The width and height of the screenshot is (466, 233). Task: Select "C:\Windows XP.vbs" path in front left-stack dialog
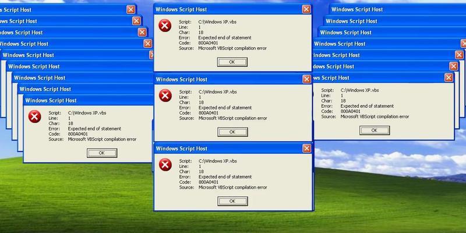(x=87, y=113)
